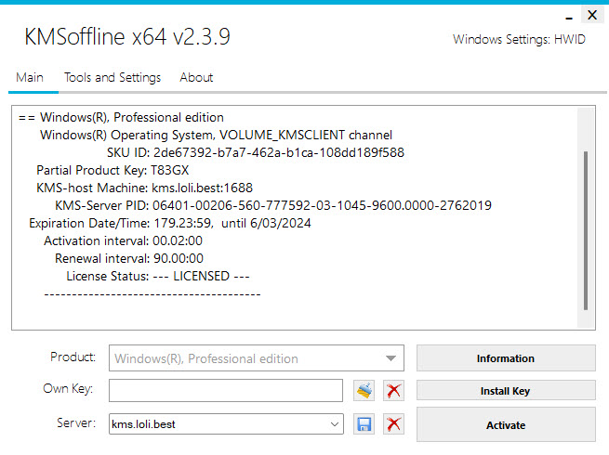Click the VOLUME_KMSCLIENT channel line

[x=216, y=135]
